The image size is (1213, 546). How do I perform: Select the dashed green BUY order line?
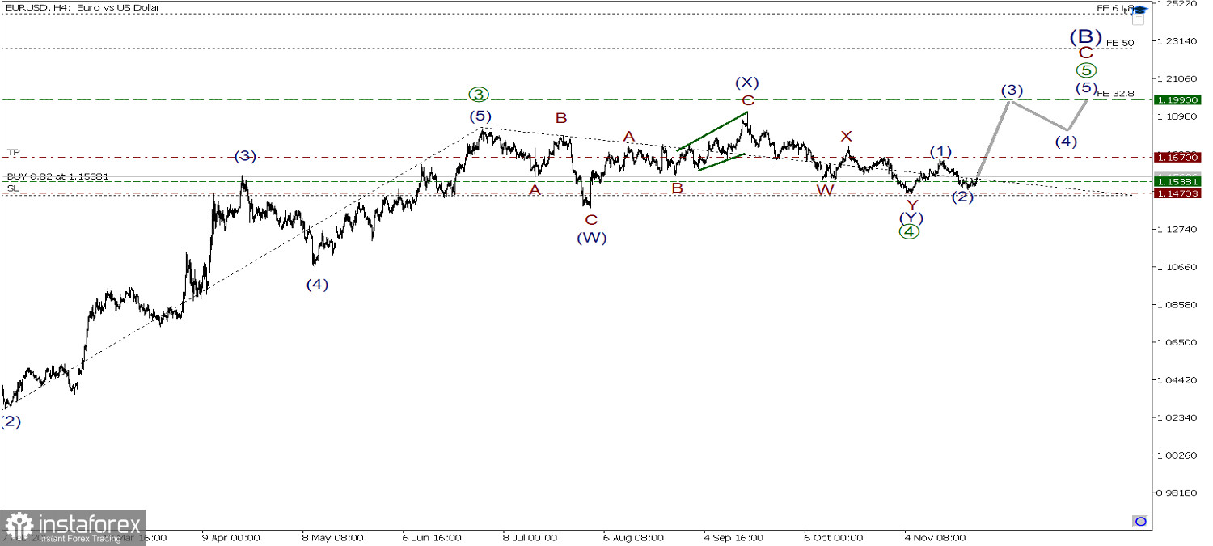point(566,181)
